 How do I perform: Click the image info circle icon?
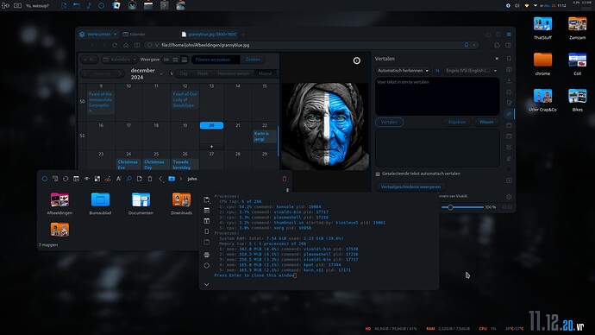(357, 60)
